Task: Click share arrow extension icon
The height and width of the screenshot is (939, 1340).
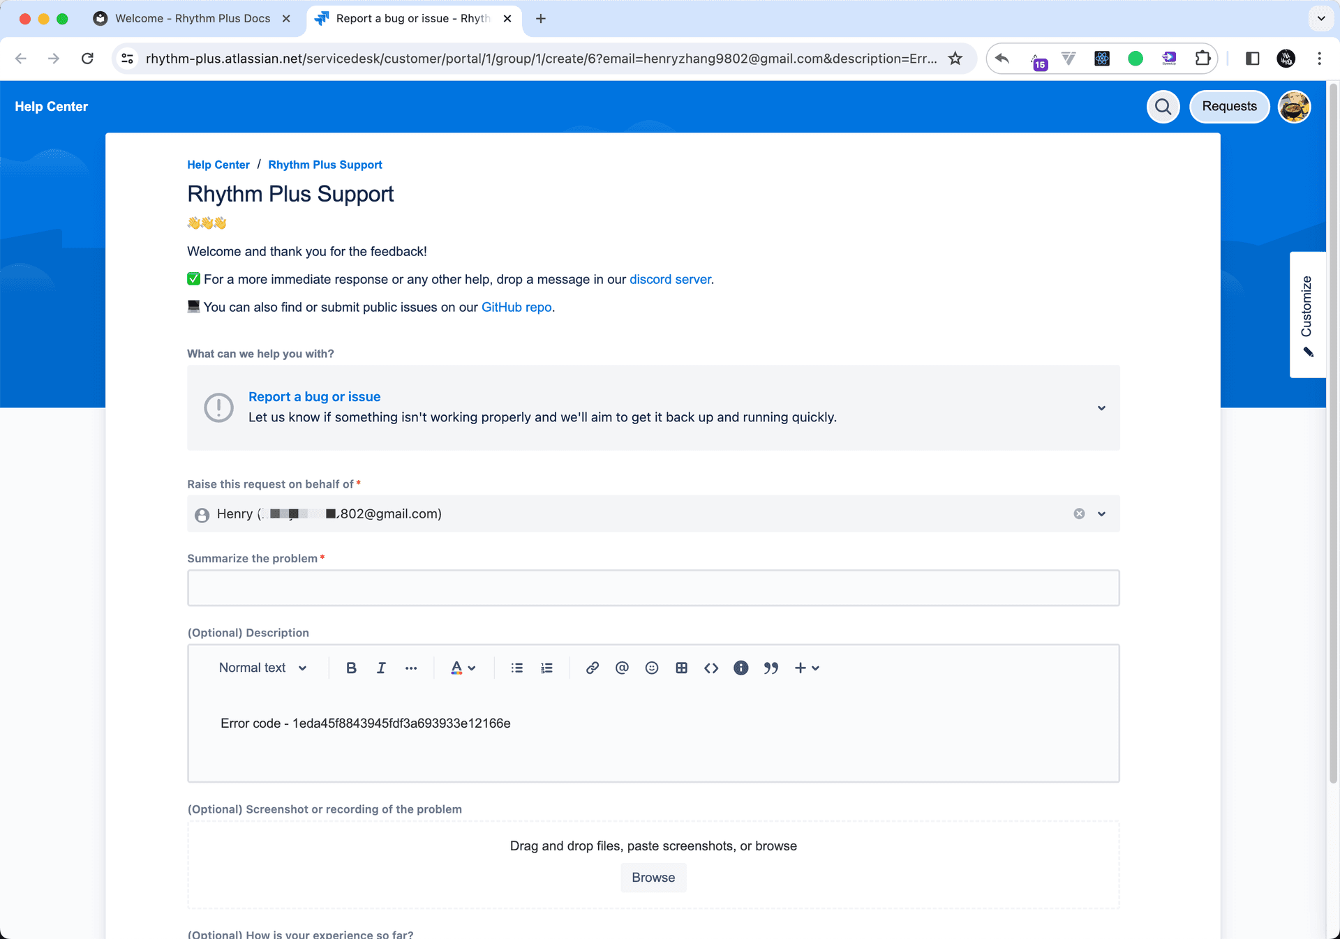Action: pos(1002,59)
